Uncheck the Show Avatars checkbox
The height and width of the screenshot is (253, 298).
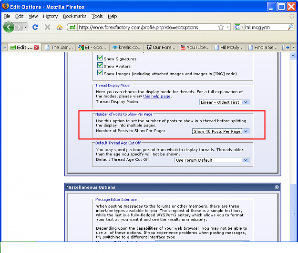[100, 65]
